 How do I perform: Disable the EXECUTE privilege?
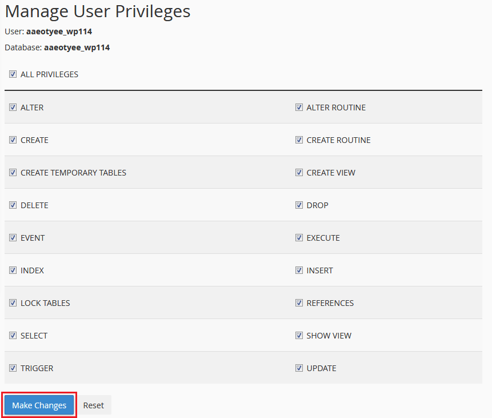299,237
